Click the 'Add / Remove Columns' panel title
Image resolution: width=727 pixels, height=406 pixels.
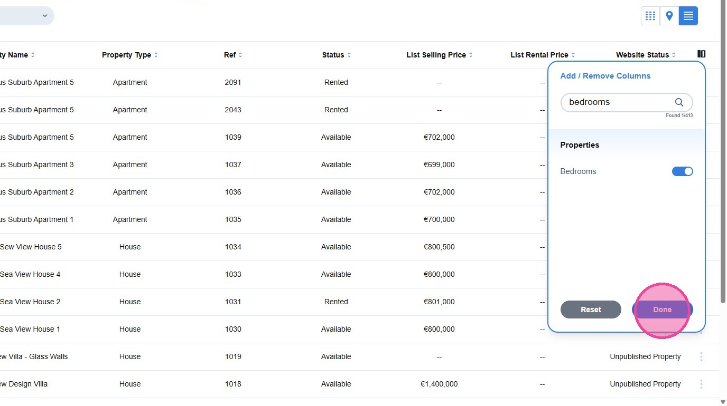coord(605,76)
